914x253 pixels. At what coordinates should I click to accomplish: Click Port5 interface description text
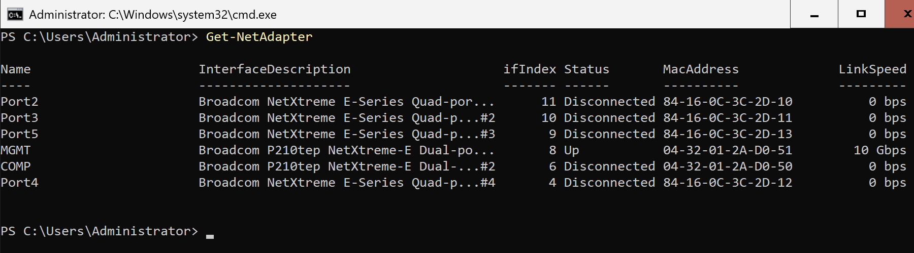tap(347, 134)
